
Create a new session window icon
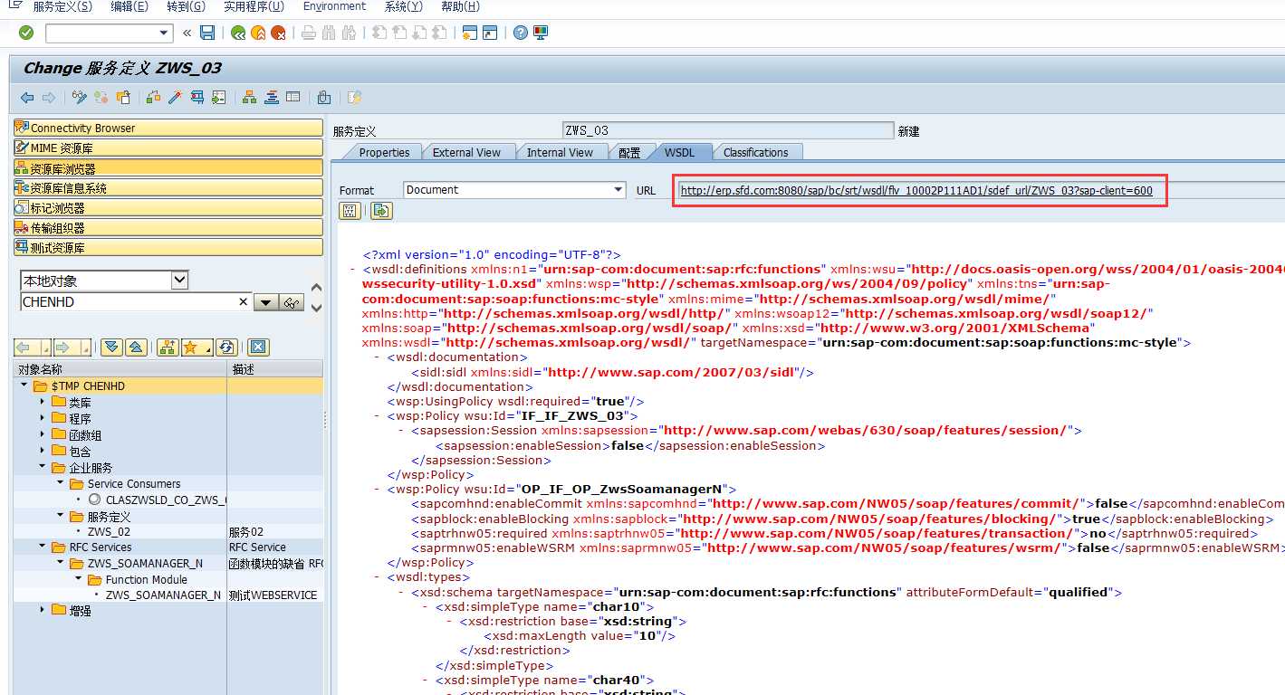[x=469, y=33]
